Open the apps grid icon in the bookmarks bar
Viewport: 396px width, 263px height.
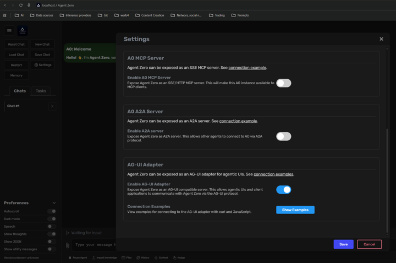[4, 15]
